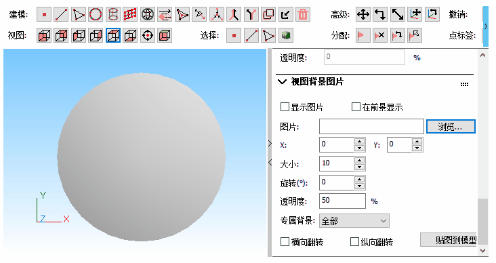496x263 pixels.
Task: Click the section drag-handle dots icon
Action: point(464,84)
